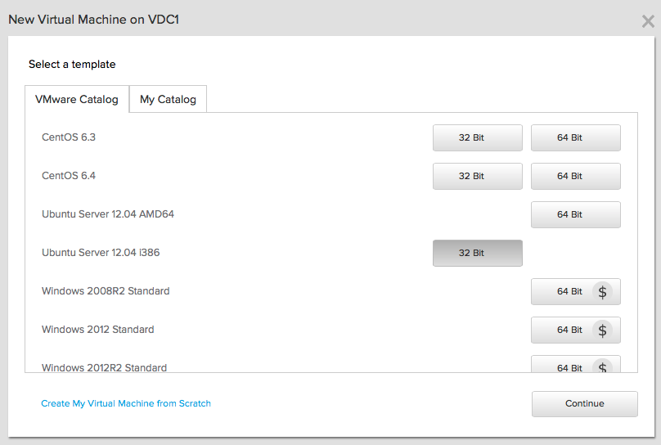Click dollar icon for Windows 2012R2 Standard
This screenshot has width=661, height=445.
tap(603, 366)
